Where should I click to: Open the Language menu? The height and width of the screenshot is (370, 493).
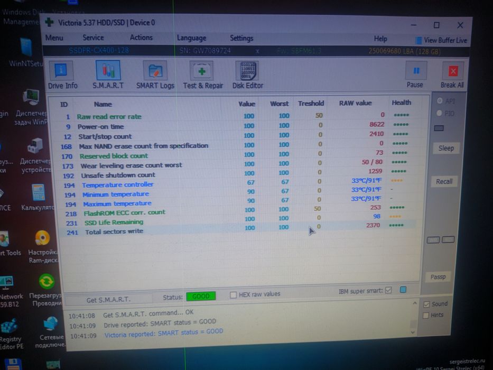[x=191, y=38]
